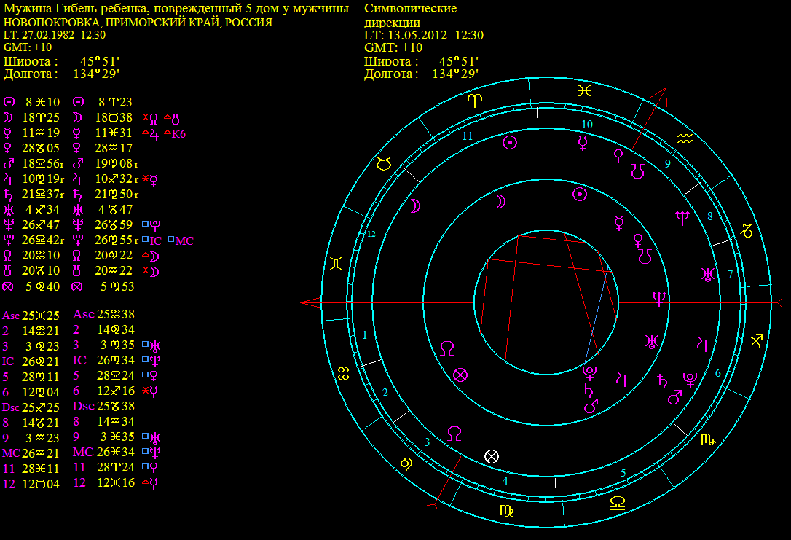Image resolution: width=791 pixels, height=540 pixels.
Task: Select the direction date line "LT: 13.05.2012 12:30"
Action: 424,35
